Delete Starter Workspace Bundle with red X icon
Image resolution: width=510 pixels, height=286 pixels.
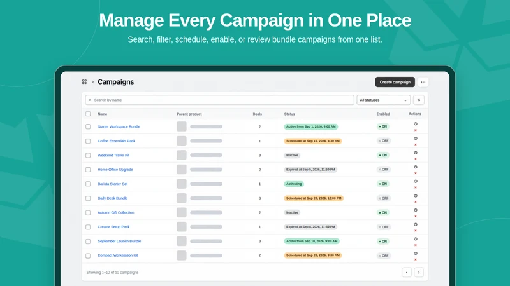pyautogui.click(x=416, y=130)
